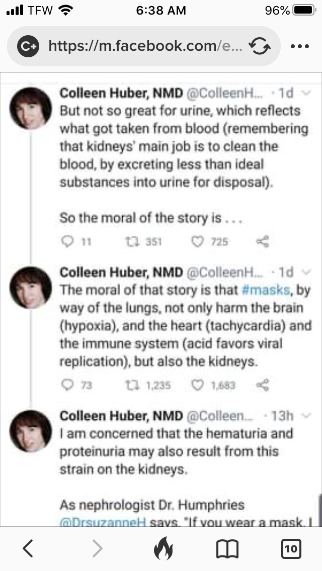Open the three-dot browser menu
The height and width of the screenshot is (571, 322).
300,46
